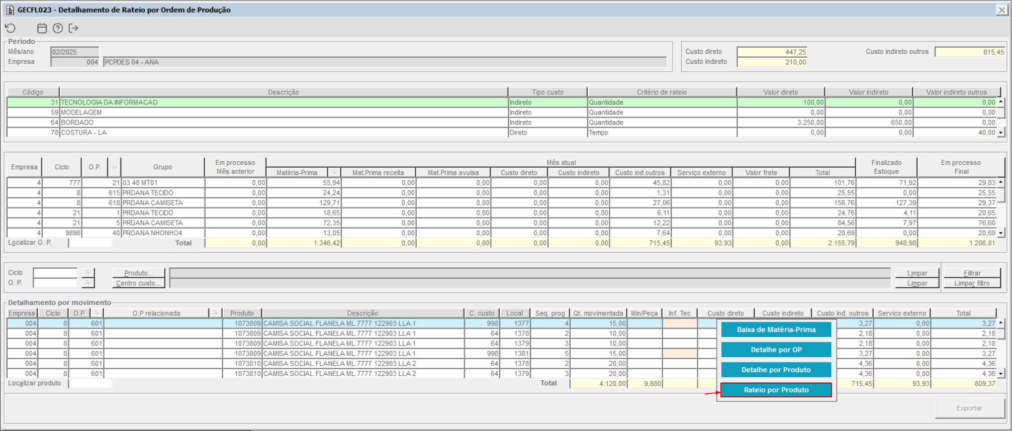Click the down arrow of the Grupo grid scrollbar
This screenshot has width=1012, height=431.
pos(1000,233)
